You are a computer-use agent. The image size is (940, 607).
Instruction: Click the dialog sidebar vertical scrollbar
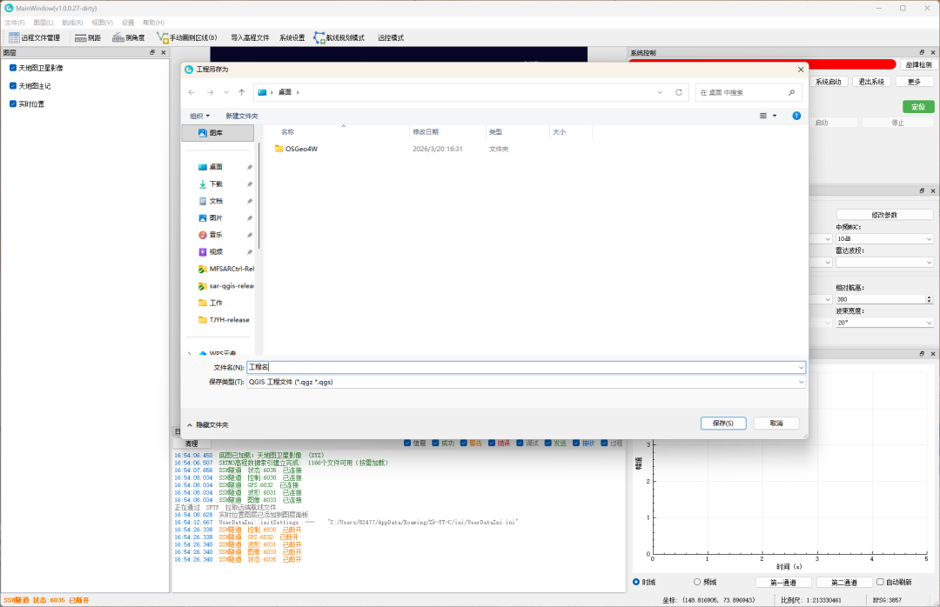[258, 196]
